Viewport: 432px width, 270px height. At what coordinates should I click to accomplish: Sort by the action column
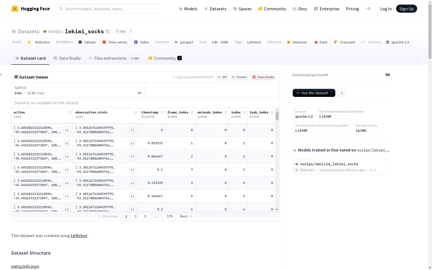(x=70, y=112)
